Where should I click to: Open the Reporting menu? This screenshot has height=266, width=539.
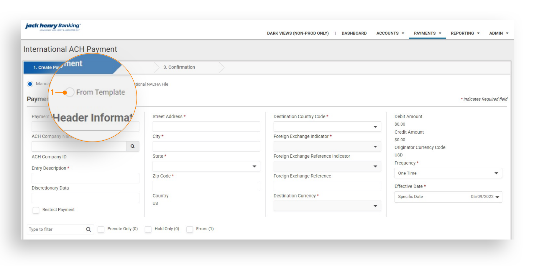pyautogui.click(x=465, y=33)
